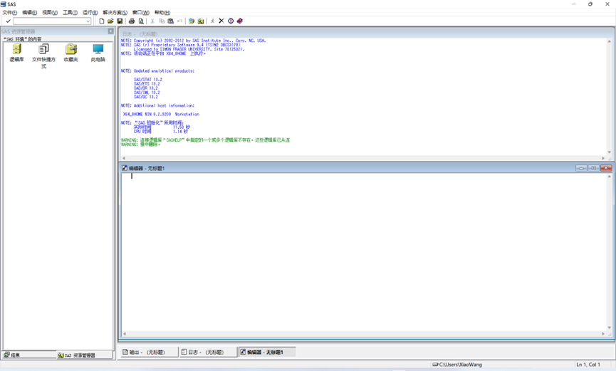616x371 pixels.
Task: Maximize the 编辑器 - 无标题1 child window
Action: (594, 168)
